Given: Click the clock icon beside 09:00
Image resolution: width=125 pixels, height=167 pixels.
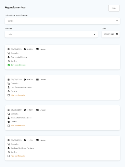Looking at the screenshot, I should click(25, 49).
